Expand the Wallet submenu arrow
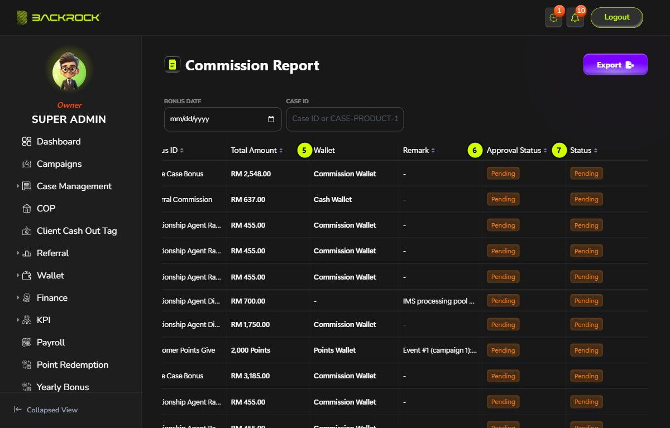 (x=18, y=276)
